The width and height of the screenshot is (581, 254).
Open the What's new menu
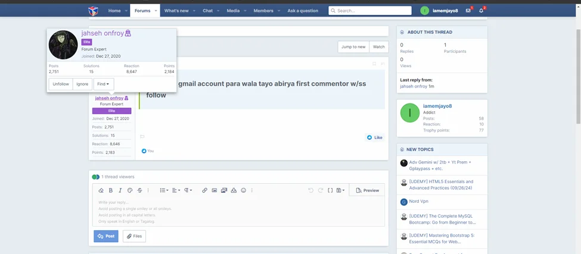(x=180, y=11)
